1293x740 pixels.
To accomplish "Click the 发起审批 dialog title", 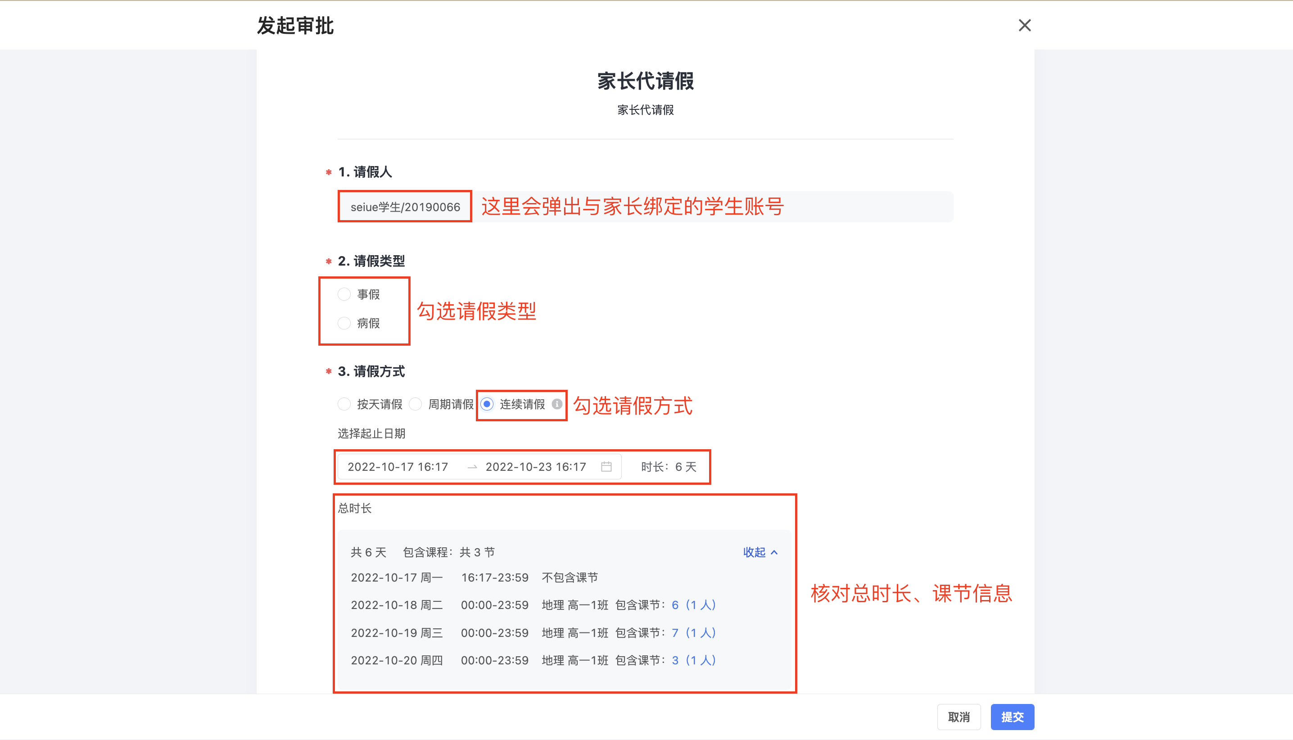I will [x=295, y=25].
